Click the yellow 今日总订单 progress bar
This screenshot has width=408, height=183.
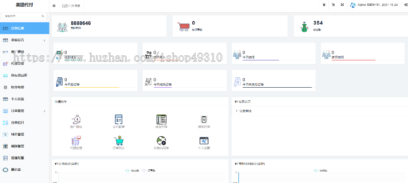92,87
